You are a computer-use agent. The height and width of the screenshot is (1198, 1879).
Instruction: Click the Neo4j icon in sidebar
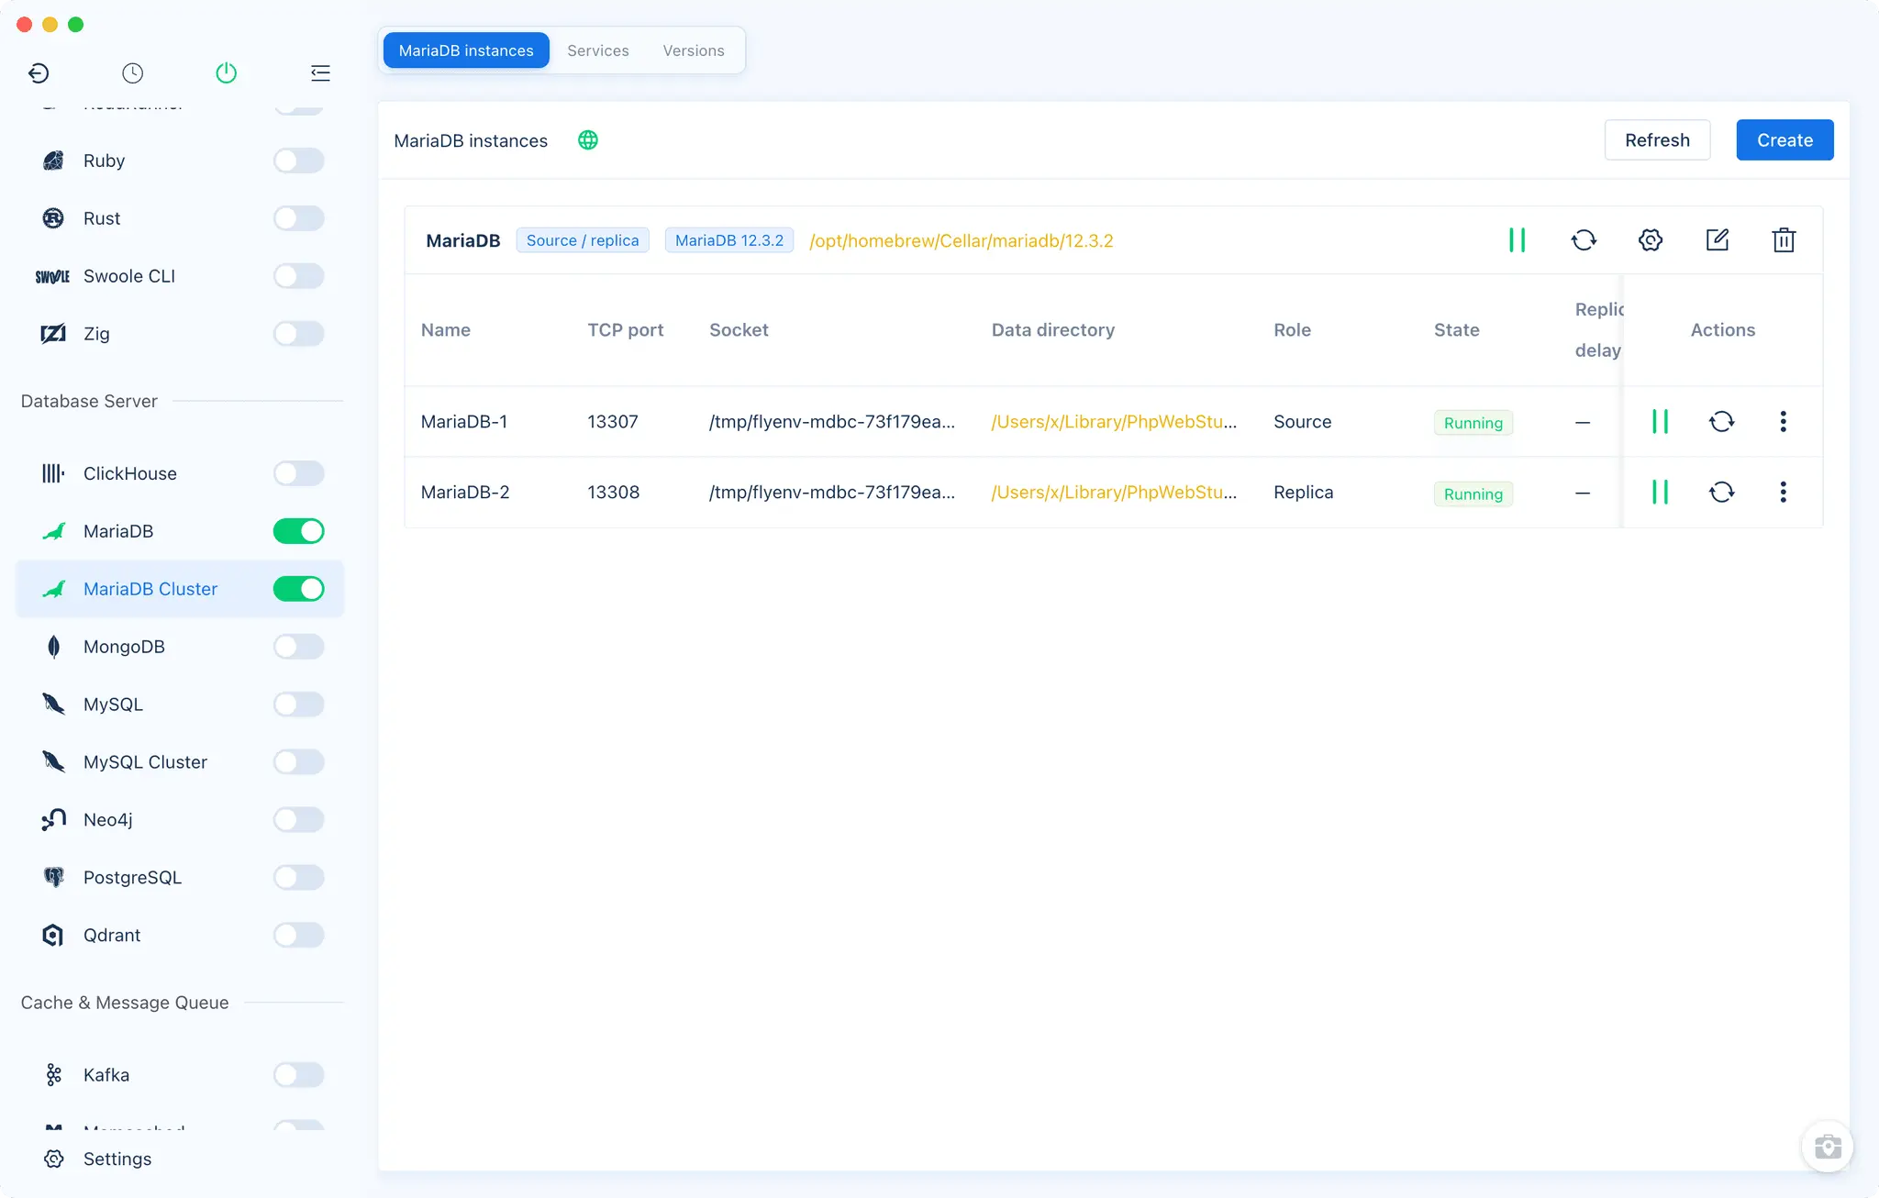coord(53,820)
